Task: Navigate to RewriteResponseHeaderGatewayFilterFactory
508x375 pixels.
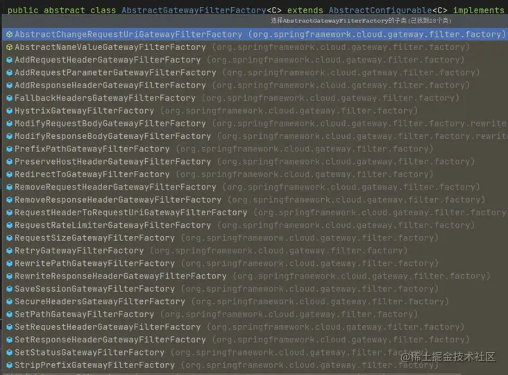Action: [255, 276]
